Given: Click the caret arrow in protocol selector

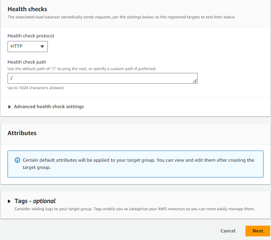Looking at the screenshot, I should (42, 46).
